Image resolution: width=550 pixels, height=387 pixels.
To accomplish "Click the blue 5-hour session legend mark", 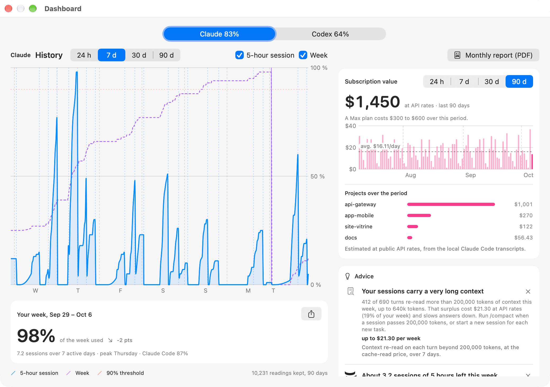I will (x=13, y=373).
